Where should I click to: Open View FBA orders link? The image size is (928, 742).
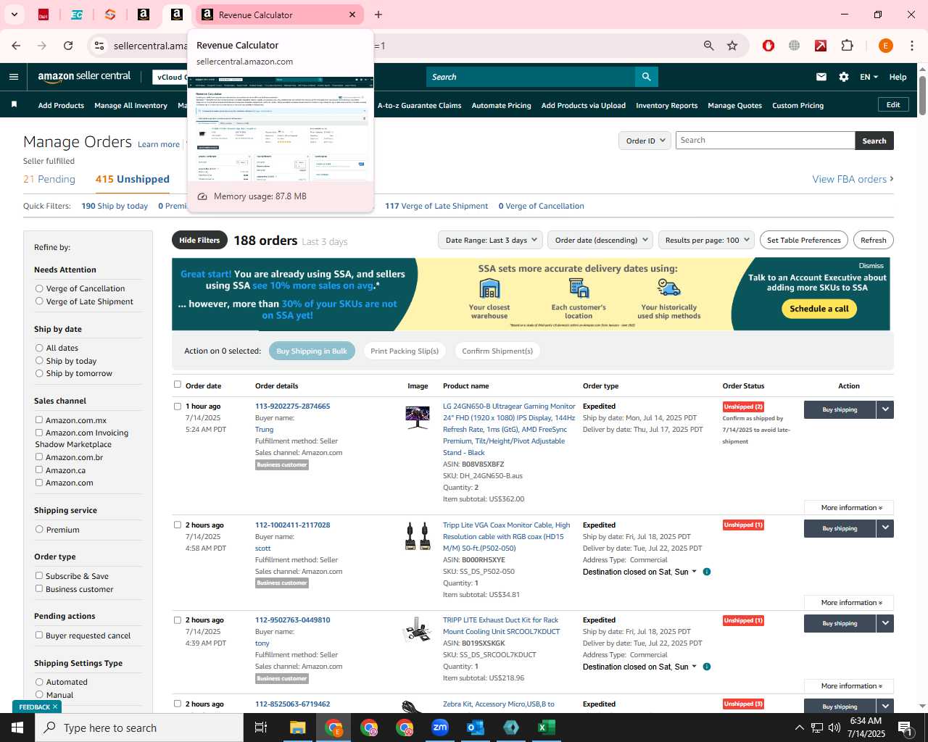tap(853, 179)
